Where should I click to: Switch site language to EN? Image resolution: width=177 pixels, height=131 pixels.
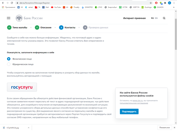click(x=156, y=18)
